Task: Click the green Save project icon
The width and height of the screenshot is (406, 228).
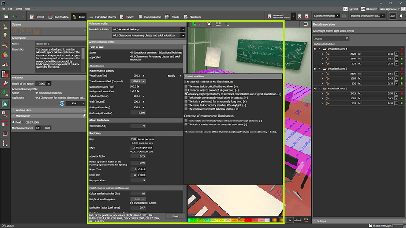Action: (x=6, y=16)
